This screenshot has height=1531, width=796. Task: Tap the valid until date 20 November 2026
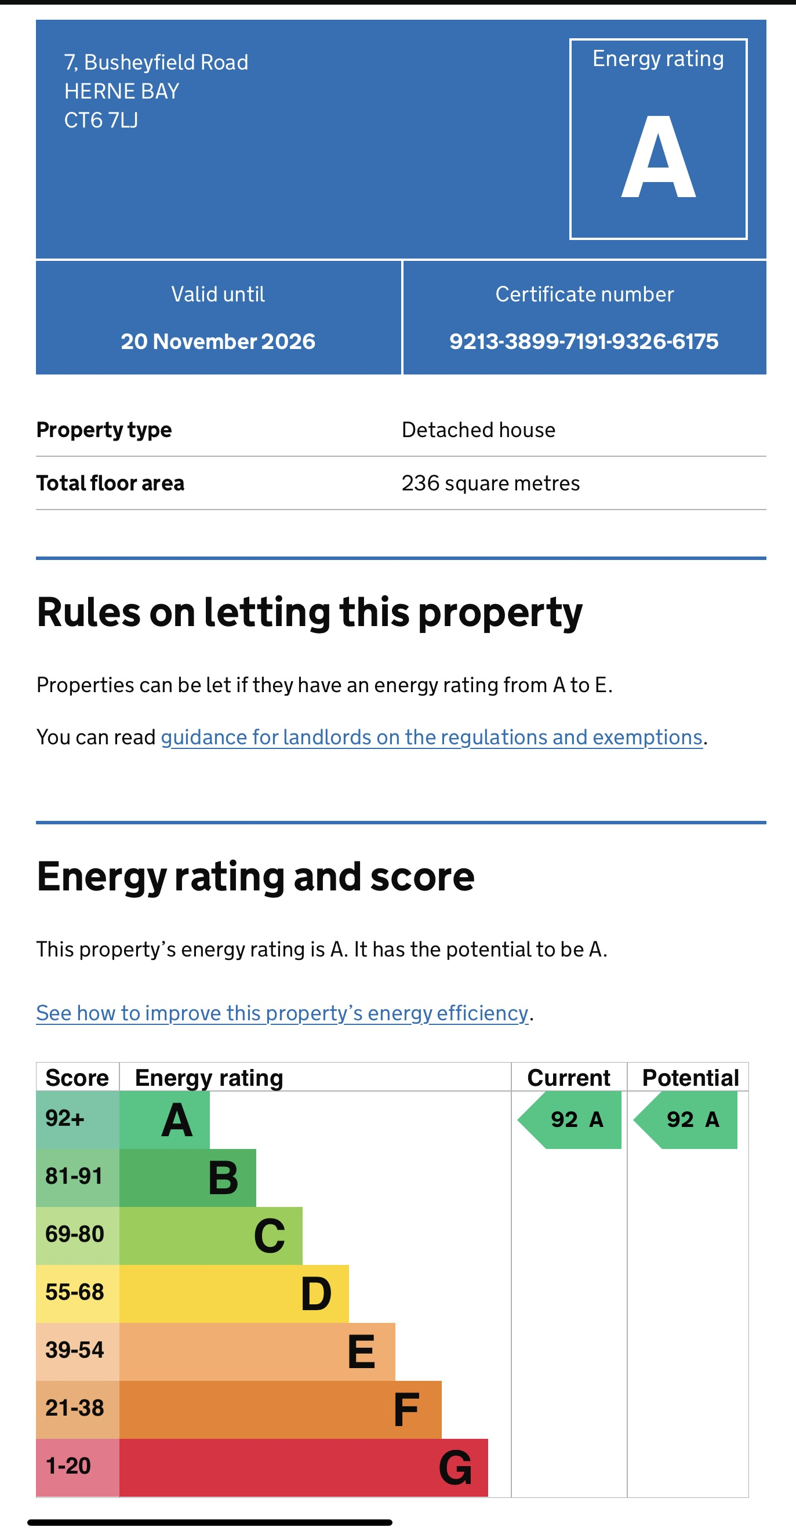[x=218, y=341]
